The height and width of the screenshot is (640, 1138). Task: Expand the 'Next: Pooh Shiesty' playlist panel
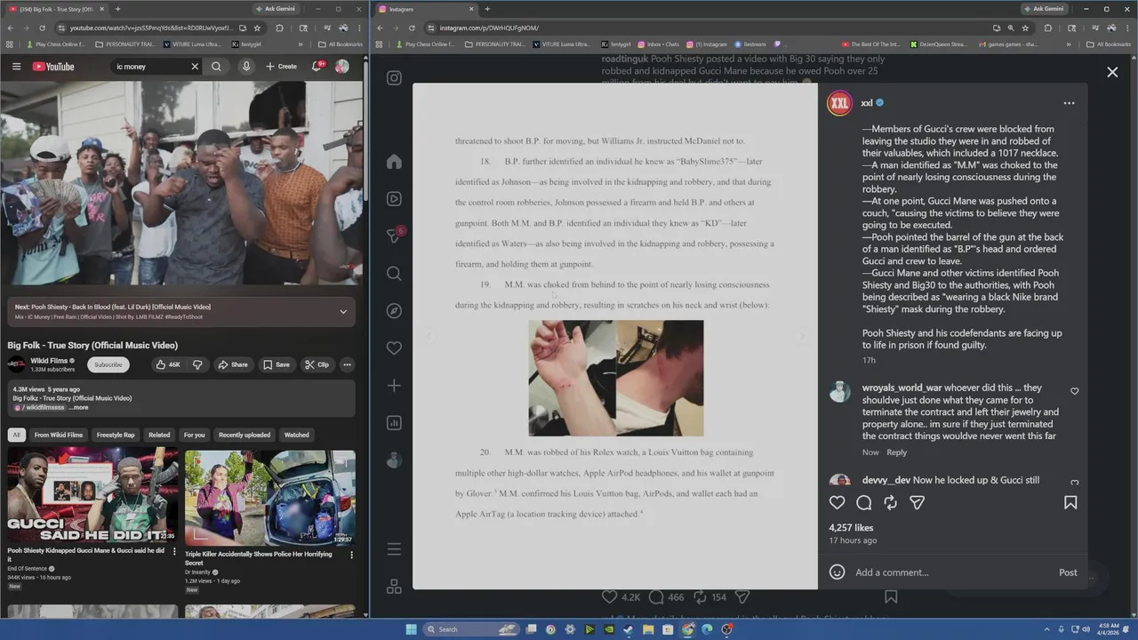click(343, 311)
